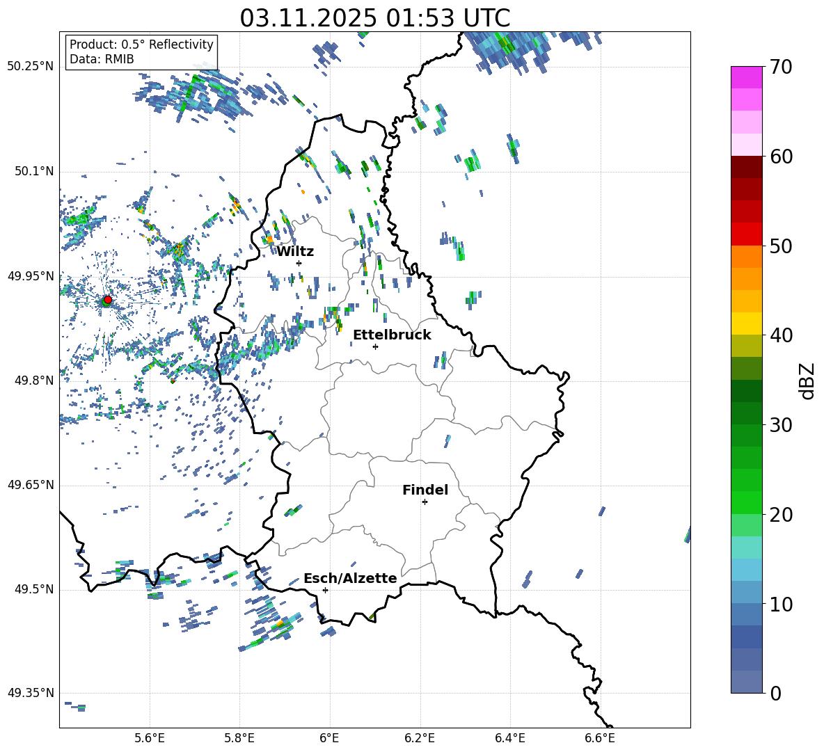Select the Esch/Alzette city label
The height and width of the screenshot is (752, 824).
coord(349,578)
